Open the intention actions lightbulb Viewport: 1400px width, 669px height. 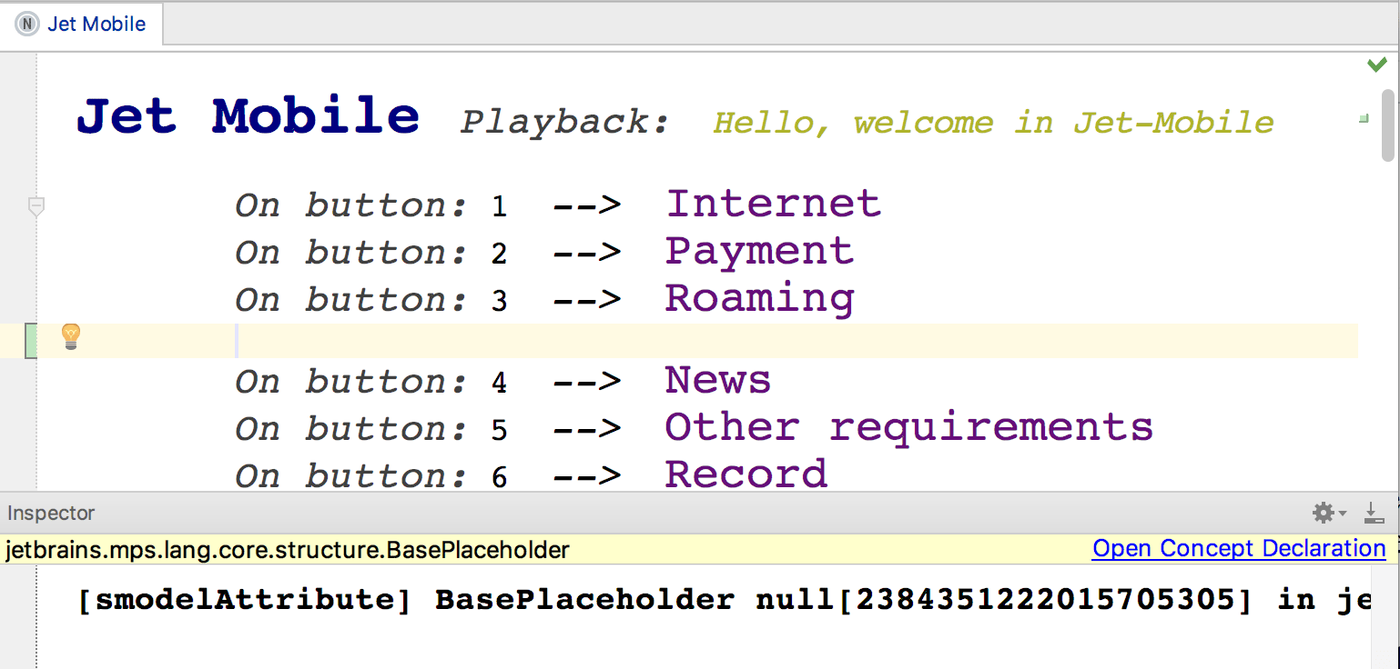(69, 336)
